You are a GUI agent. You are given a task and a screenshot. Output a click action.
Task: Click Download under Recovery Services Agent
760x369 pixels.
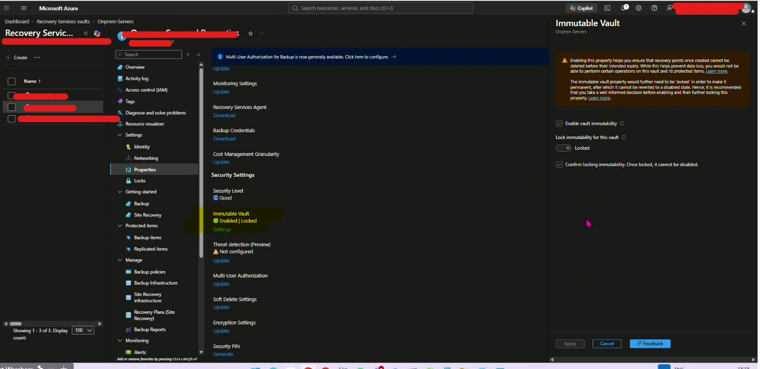(x=224, y=115)
